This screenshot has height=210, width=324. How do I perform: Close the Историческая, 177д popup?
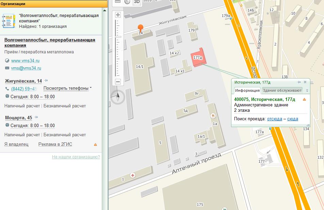[x=305, y=82]
